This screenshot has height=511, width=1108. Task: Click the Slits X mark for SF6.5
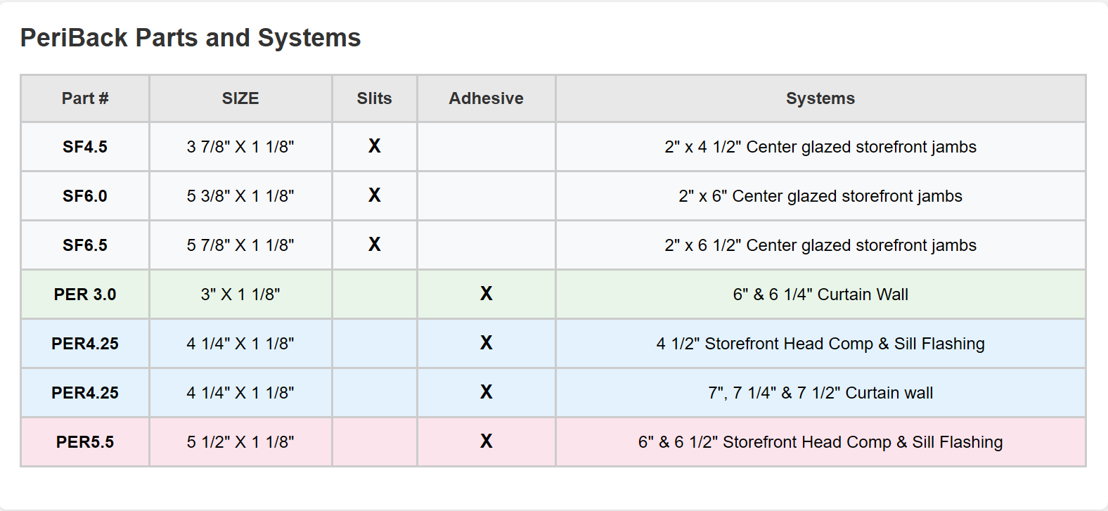(374, 245)
